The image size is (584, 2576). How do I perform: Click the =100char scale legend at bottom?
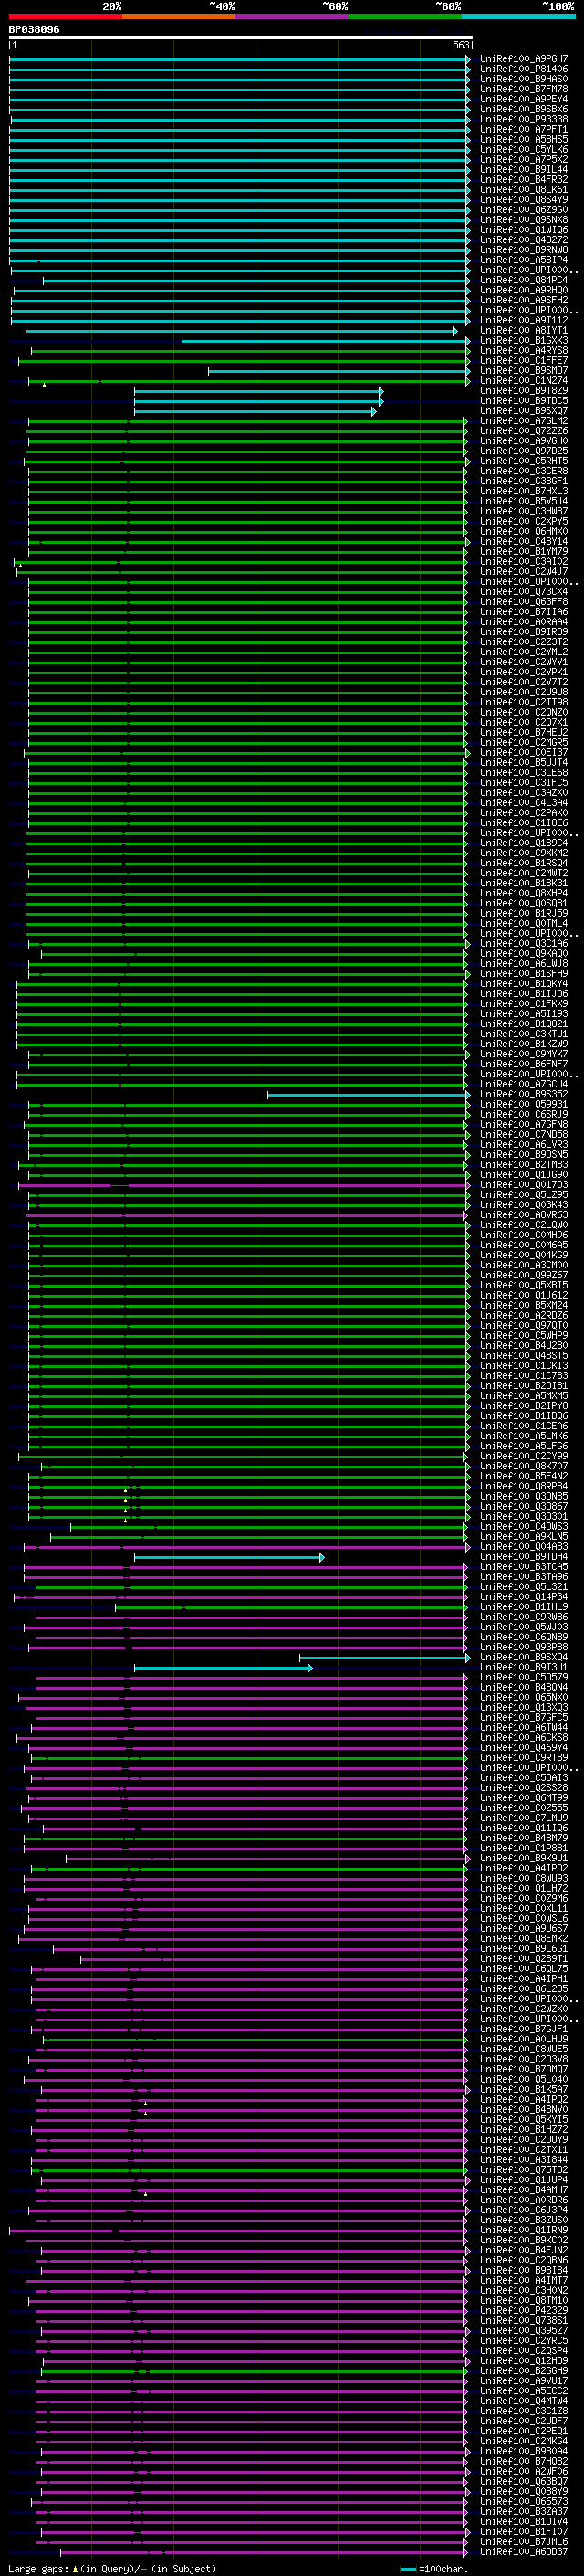[x=434, y=2569]
